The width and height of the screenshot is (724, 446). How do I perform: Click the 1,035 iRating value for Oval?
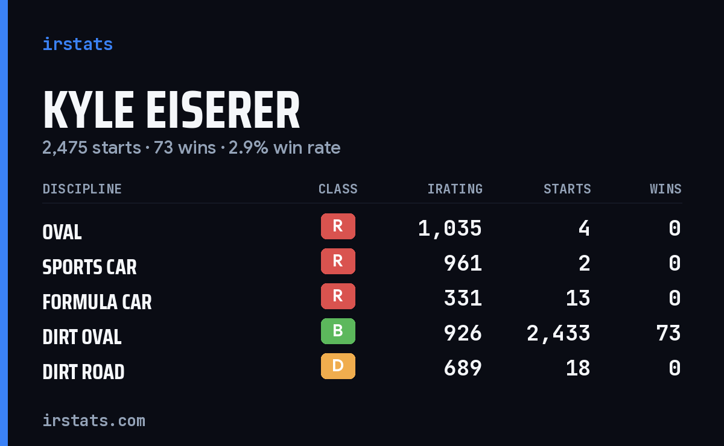(x=450, y=228)
